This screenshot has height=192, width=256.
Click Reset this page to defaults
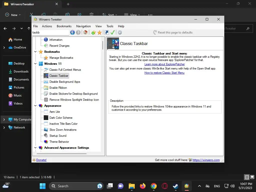(x=173, y=32)
